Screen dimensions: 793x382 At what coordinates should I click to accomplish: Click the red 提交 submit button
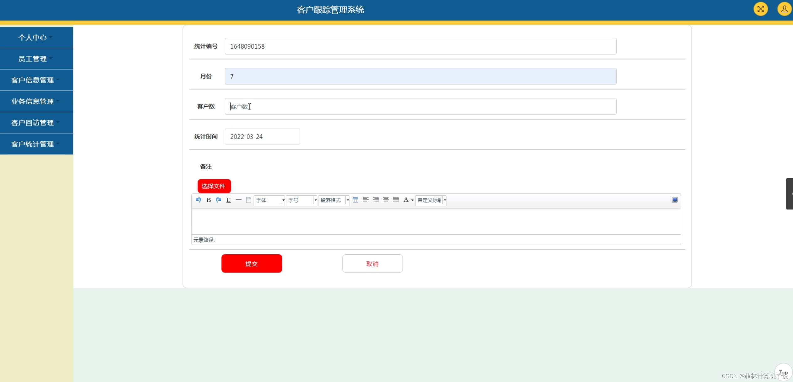[252, 263]
